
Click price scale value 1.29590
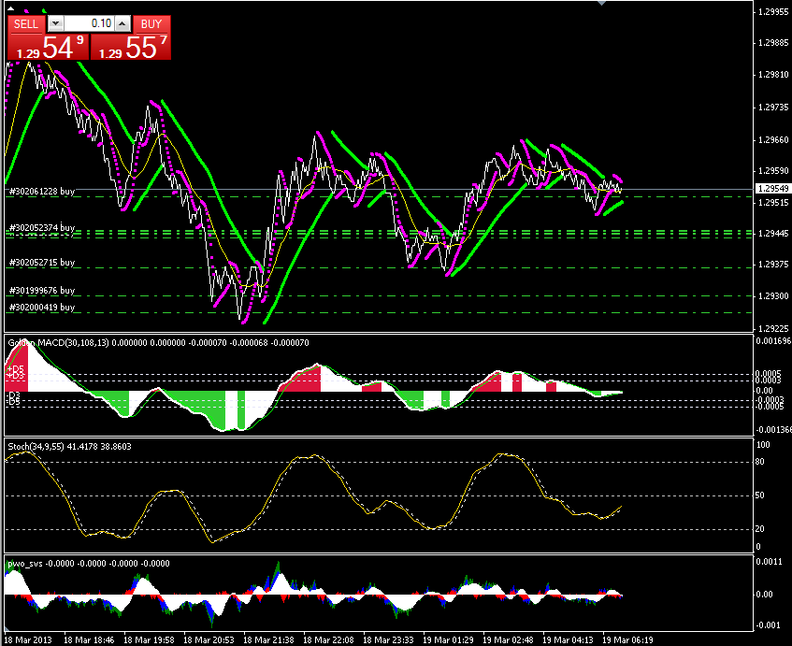773,171
